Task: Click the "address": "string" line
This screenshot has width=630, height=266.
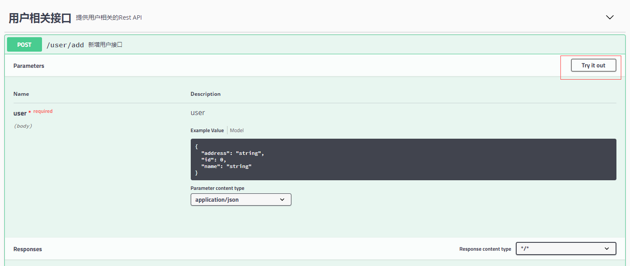Action: (233, 153)
